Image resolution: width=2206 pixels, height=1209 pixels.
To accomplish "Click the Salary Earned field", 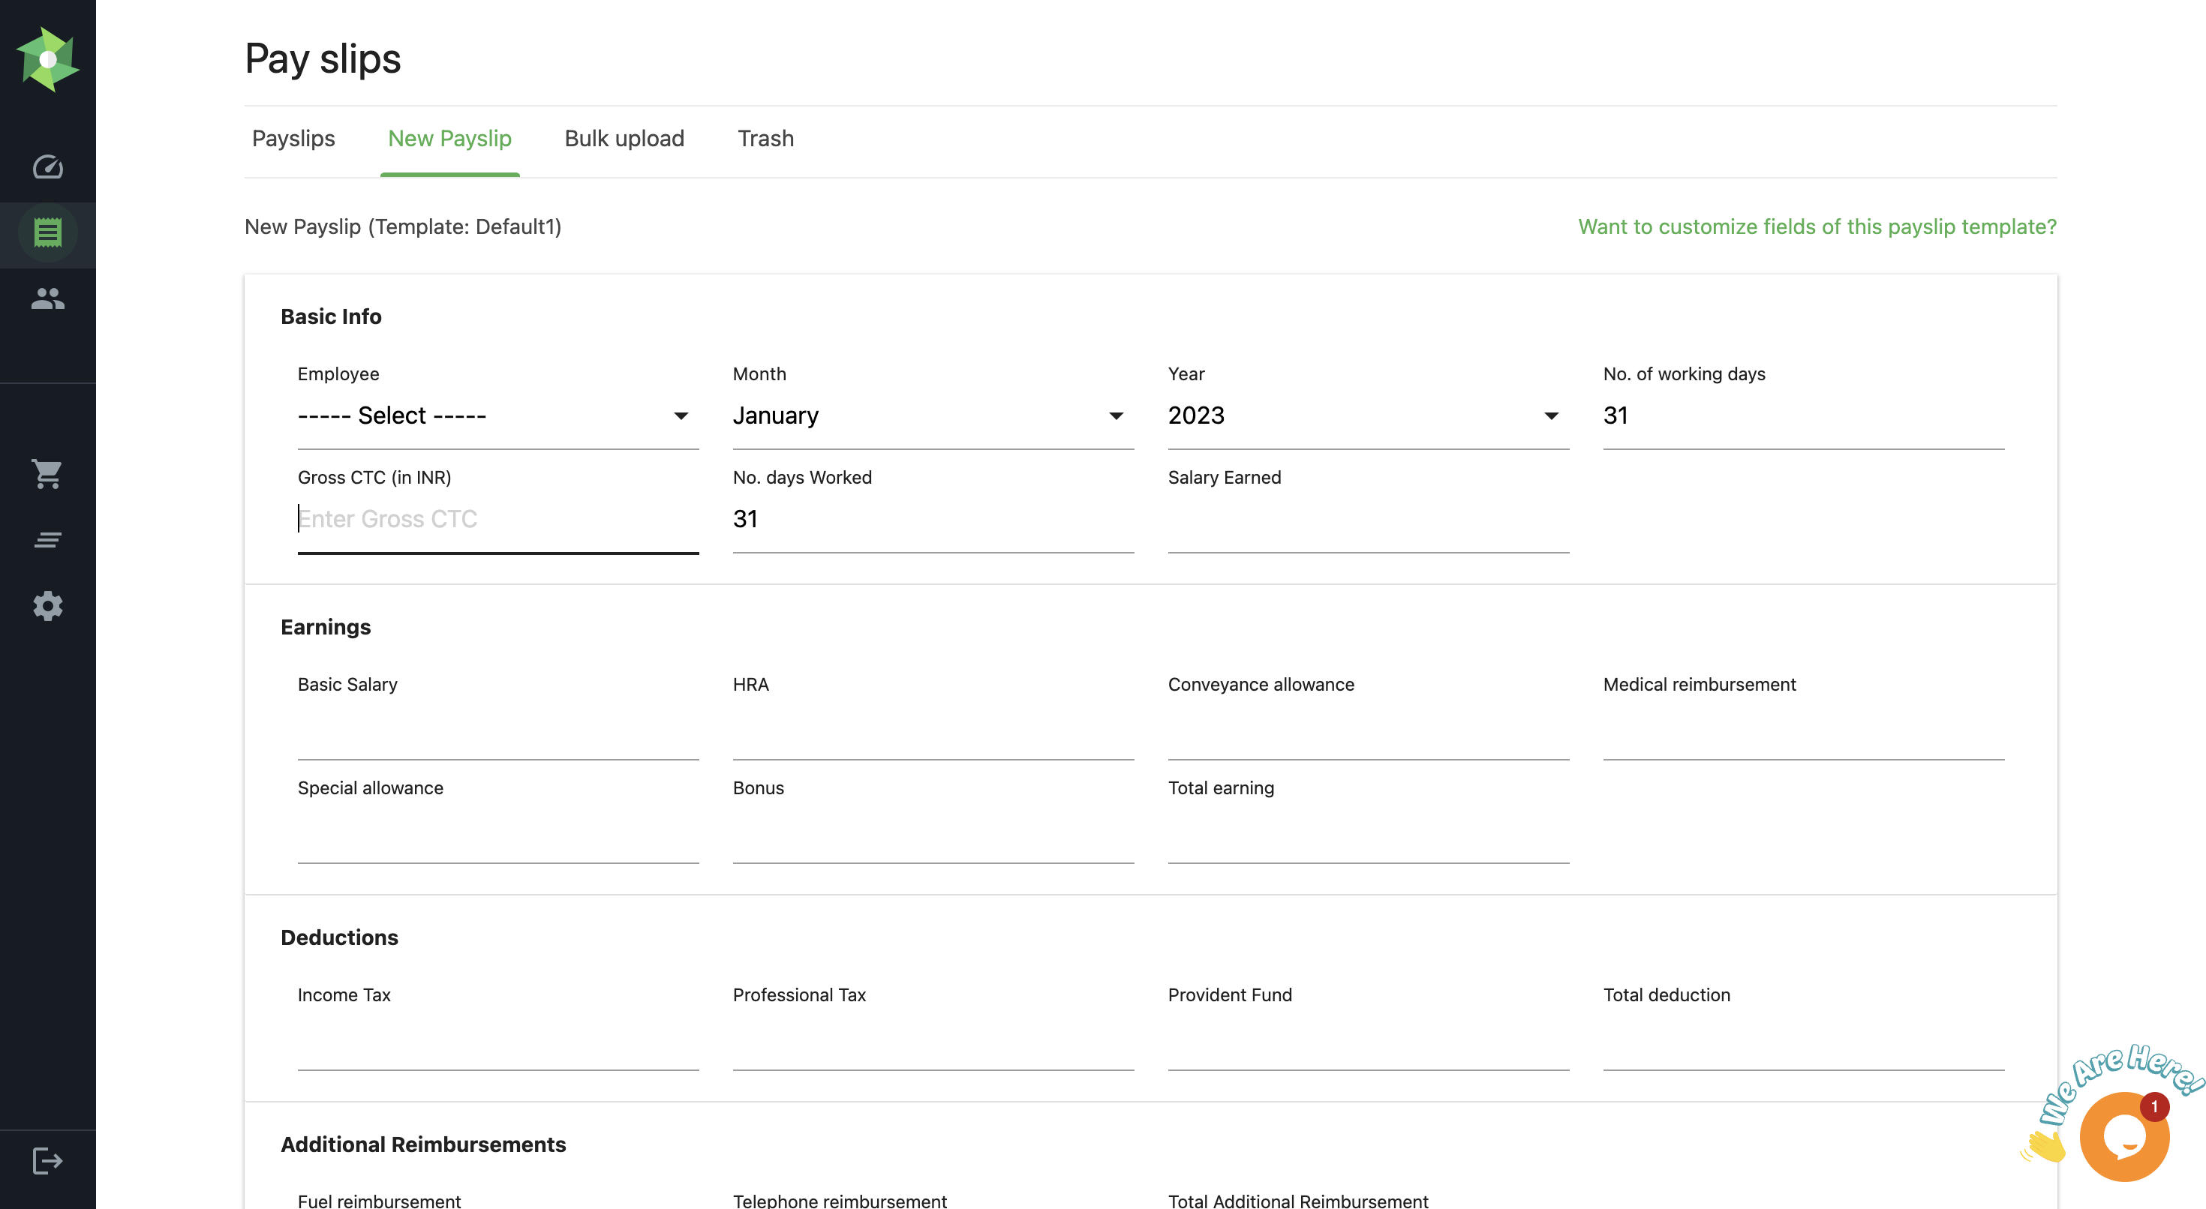I will coord(1368,519).
